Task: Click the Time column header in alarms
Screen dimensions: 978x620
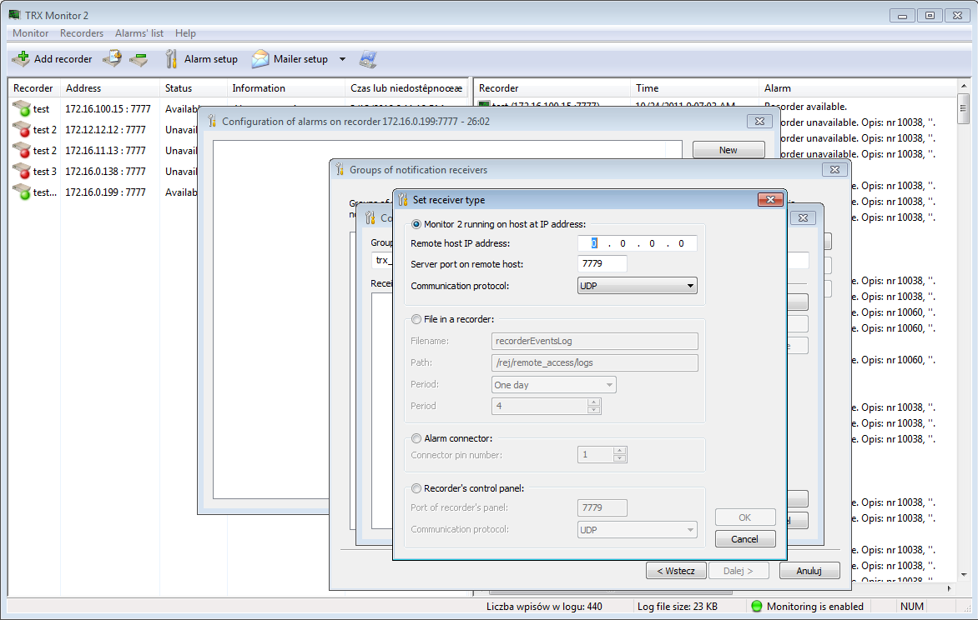Action: (695, 88)
